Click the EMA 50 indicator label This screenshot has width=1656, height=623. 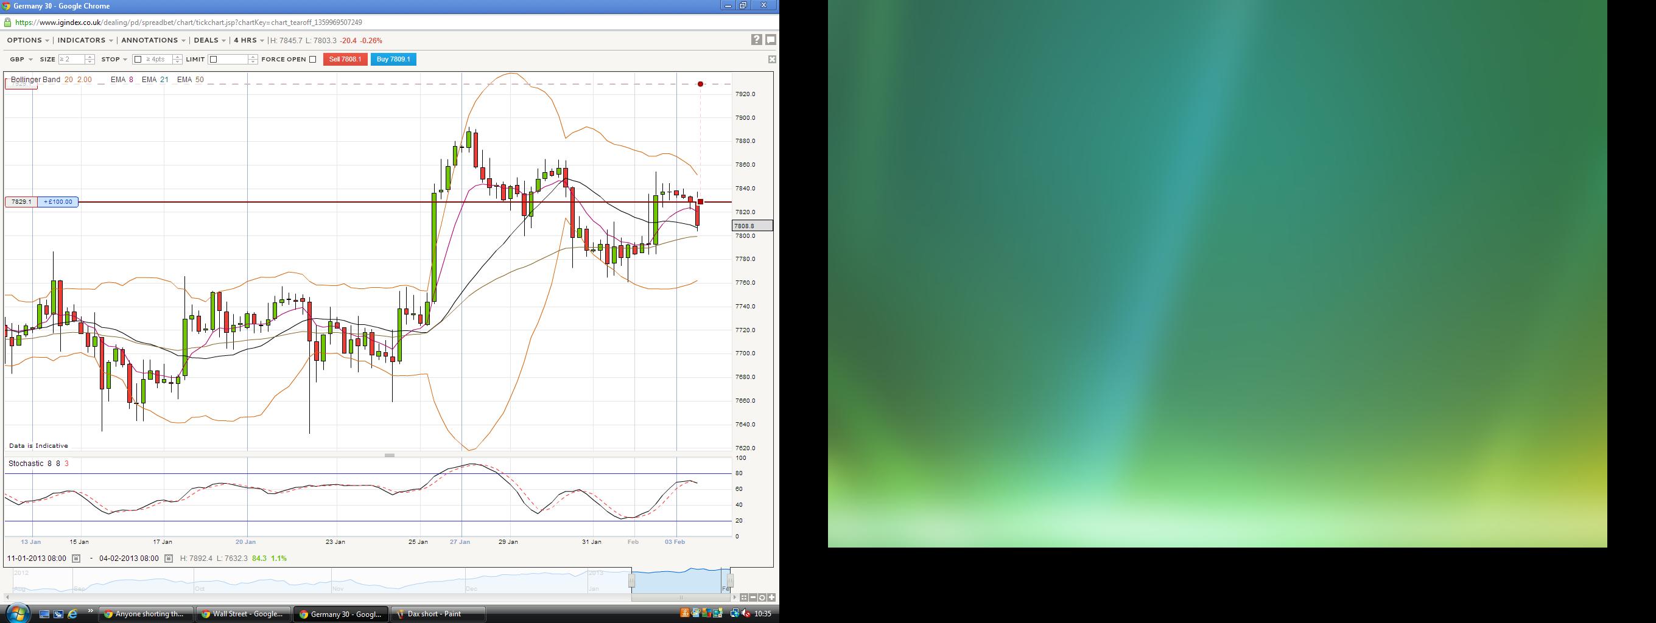tap(191, 80)
